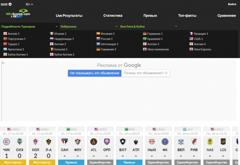Select the Португалия 1 league
This screenshot has height=165, width=240.
coord(14,39)
